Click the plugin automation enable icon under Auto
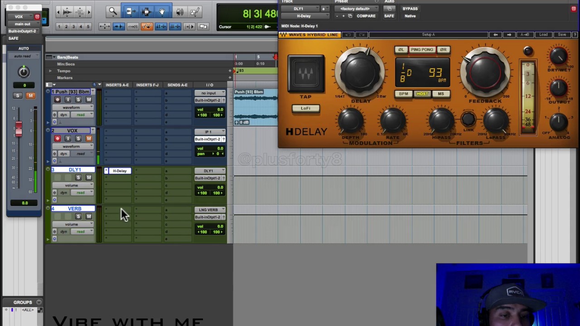The height and width of the screenshot is (326, 580). coord(389,9)
